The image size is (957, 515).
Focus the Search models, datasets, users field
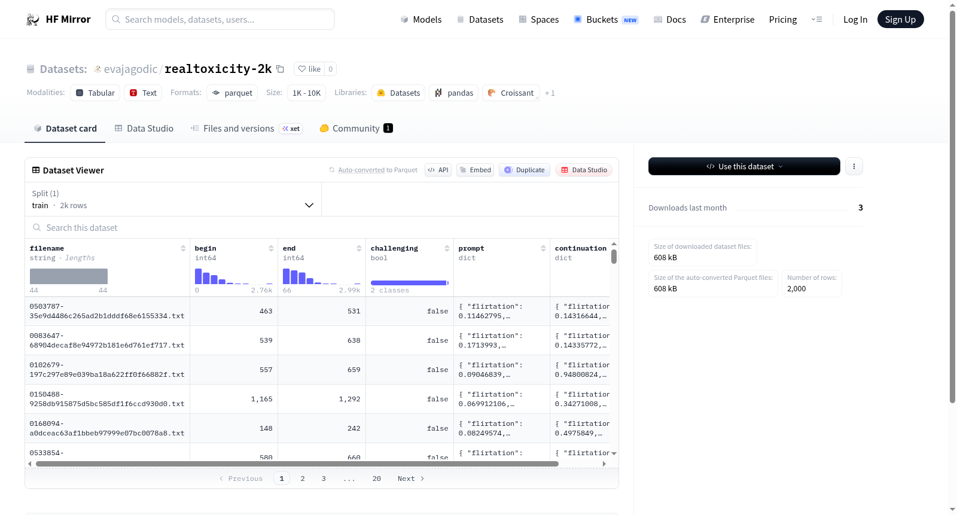220,20
